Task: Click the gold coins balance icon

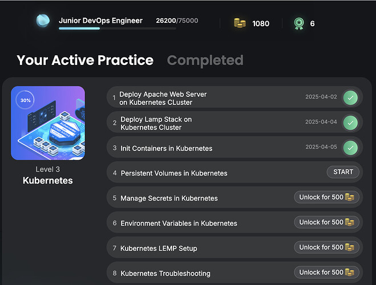Action: pyautogui.click(x=240, y=23)
